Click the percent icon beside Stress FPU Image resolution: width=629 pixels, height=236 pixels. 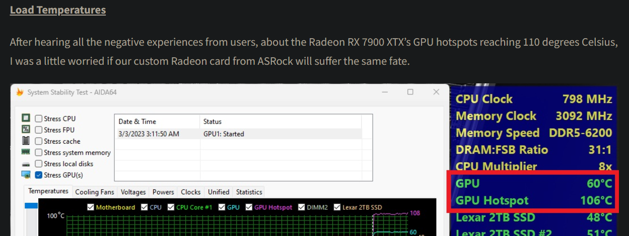26,130
